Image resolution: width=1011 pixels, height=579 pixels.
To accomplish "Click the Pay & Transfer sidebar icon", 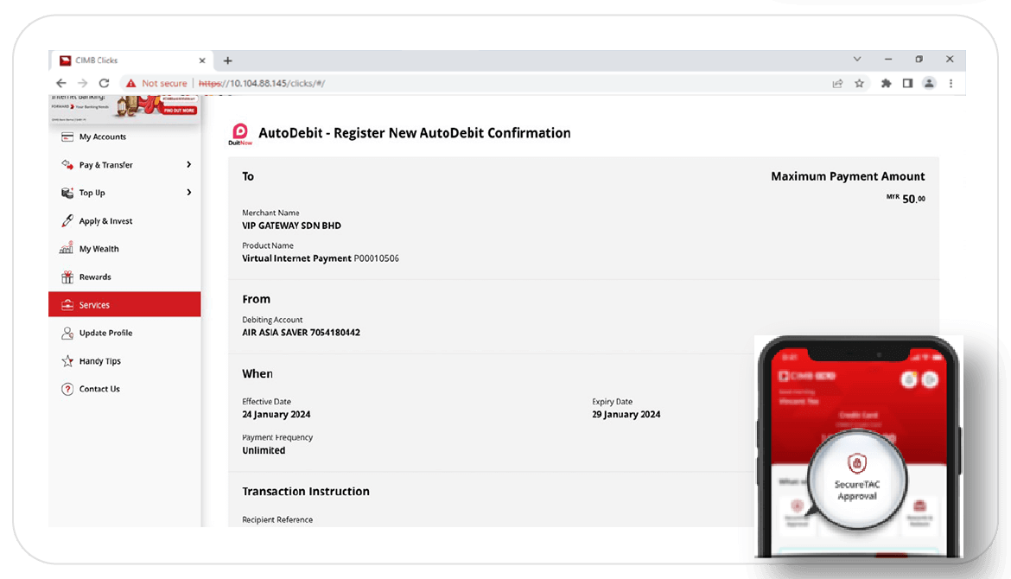I will pos(67,165).
